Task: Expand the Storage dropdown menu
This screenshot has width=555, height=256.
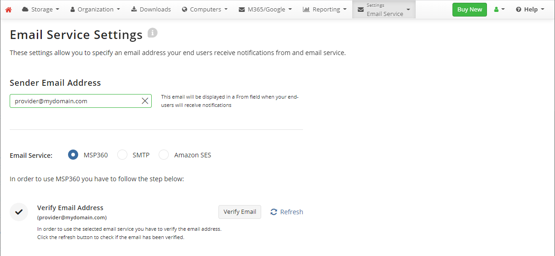Action: point(40,10)
